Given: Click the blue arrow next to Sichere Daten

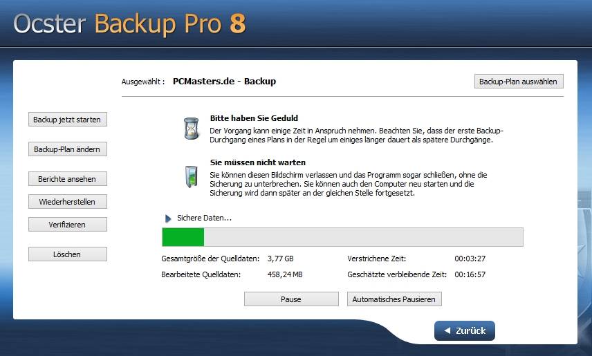Looking at the screenshot, I should [168, 218].
